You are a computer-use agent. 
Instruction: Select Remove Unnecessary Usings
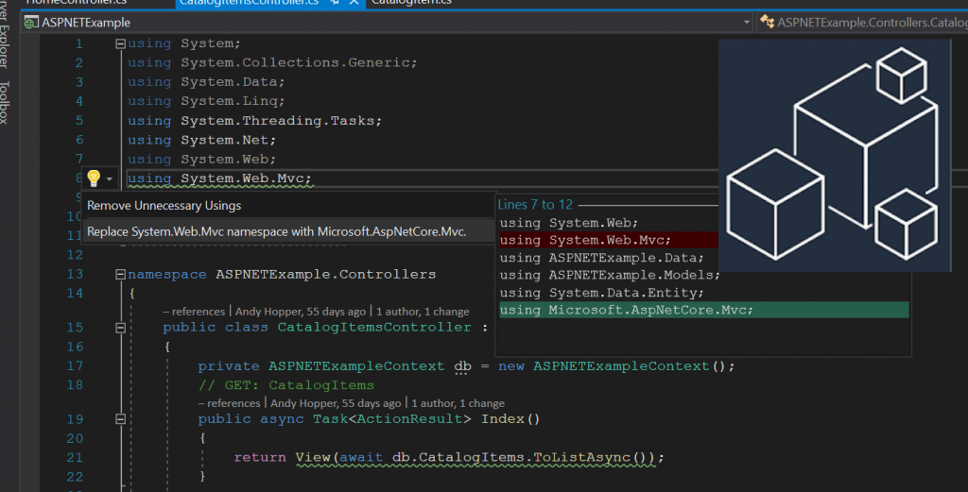[x=164, y=206]
